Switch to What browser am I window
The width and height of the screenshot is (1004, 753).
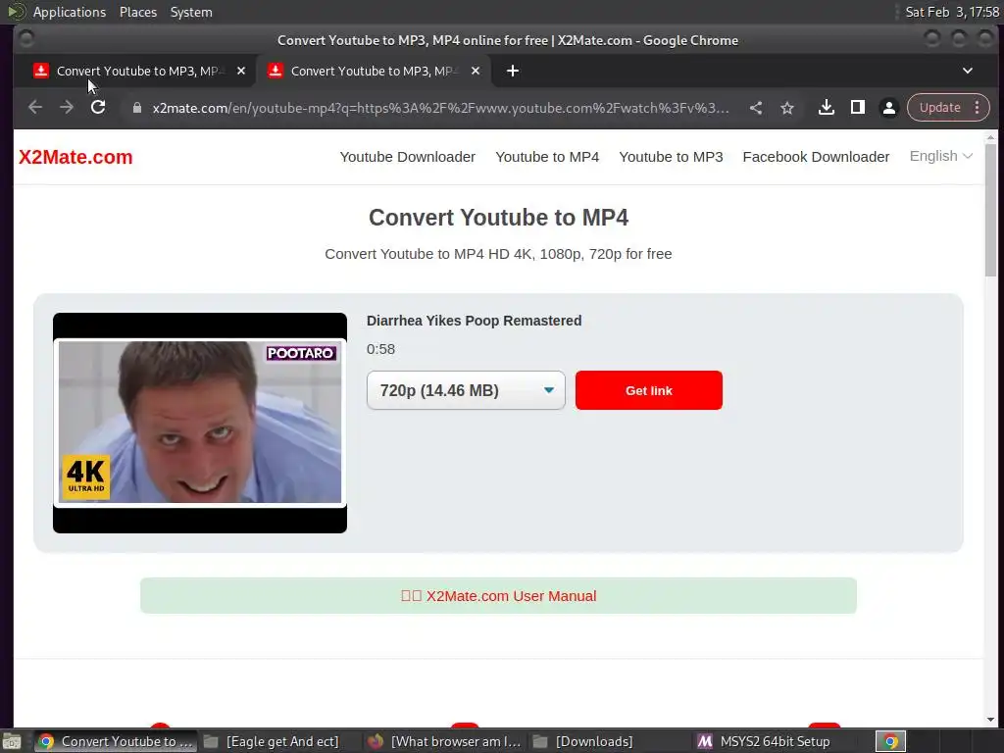(445, 741)
